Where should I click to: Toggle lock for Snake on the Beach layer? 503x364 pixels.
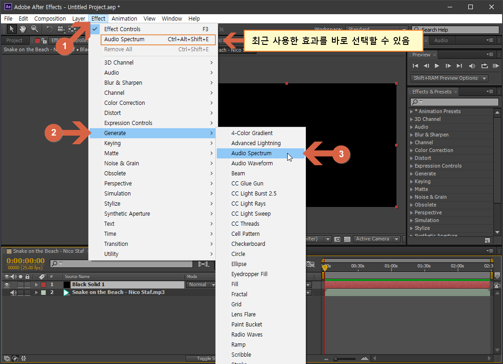coord(27,293)
